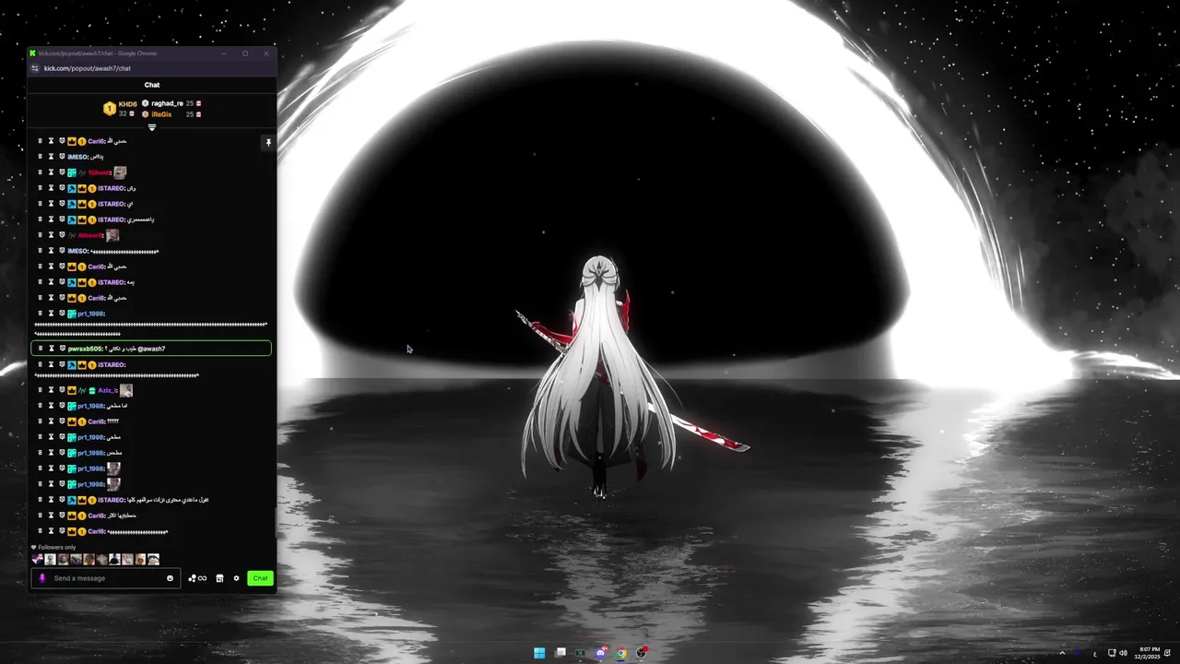
Task: Delete the highlighted pwrsxb505 message
Action: click(x=40, y=349)
